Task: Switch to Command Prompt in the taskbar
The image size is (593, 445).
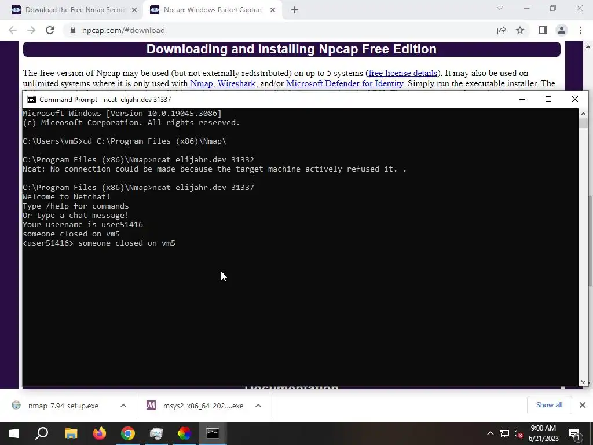Action: pos(213,433)
